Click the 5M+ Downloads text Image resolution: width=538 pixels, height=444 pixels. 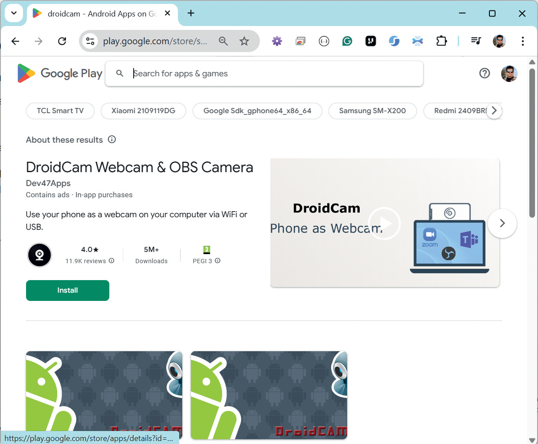coord(151,255)
